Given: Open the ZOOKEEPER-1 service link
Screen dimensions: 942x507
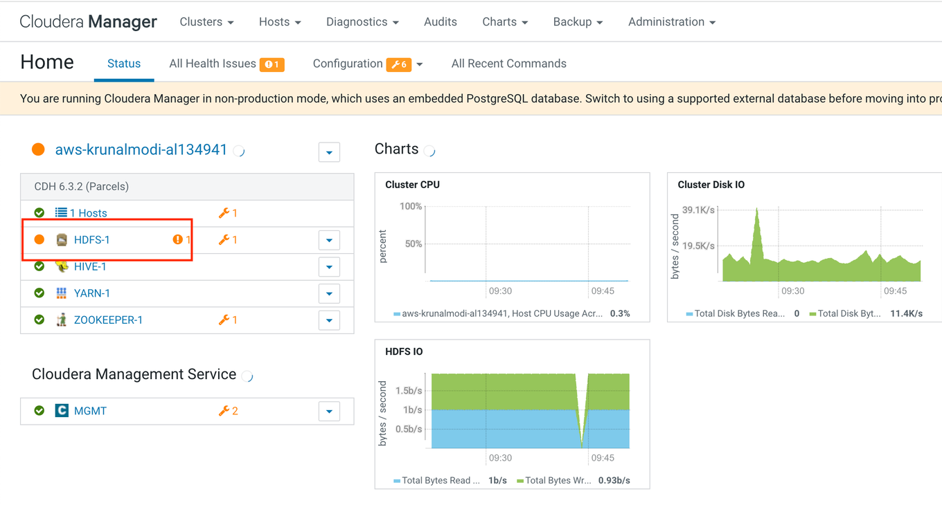Looking at the screenshot, I should tap(108, 320).
